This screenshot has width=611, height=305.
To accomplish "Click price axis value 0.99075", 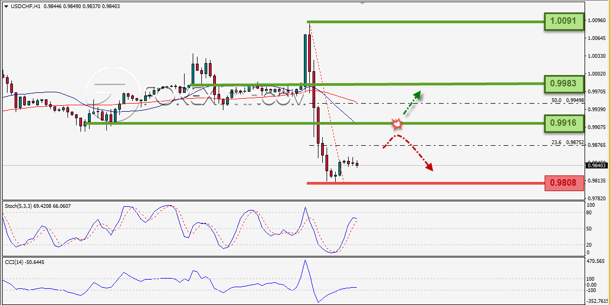I will (597, 127).
